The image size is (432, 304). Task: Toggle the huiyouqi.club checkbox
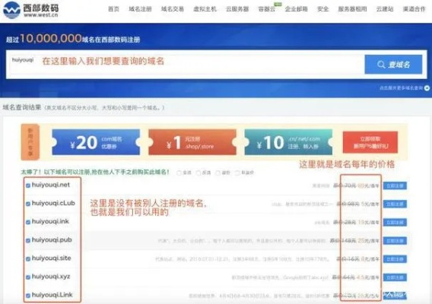[28, 204]
